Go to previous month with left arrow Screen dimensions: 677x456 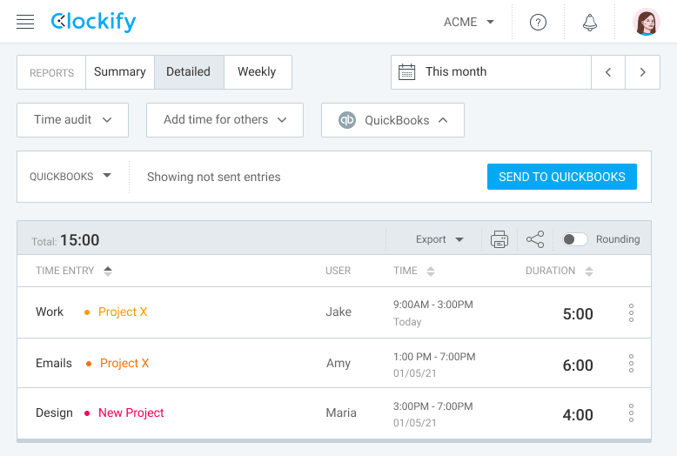608,72
